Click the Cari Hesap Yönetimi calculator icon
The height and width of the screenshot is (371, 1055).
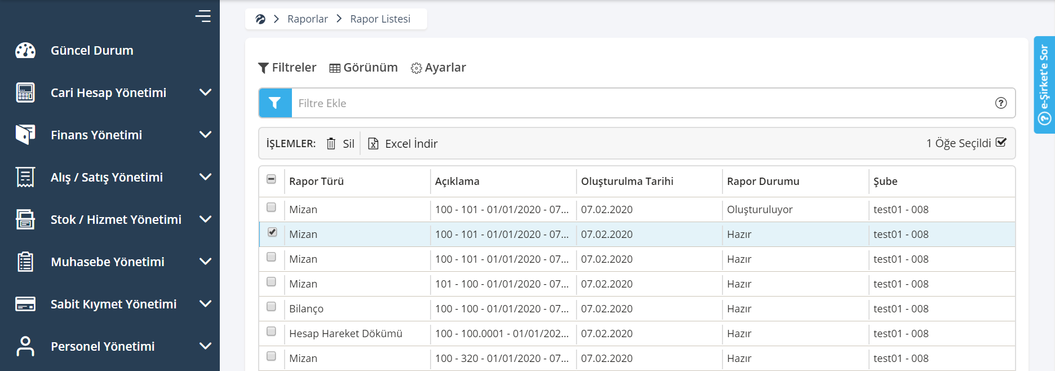click(25, 92)
